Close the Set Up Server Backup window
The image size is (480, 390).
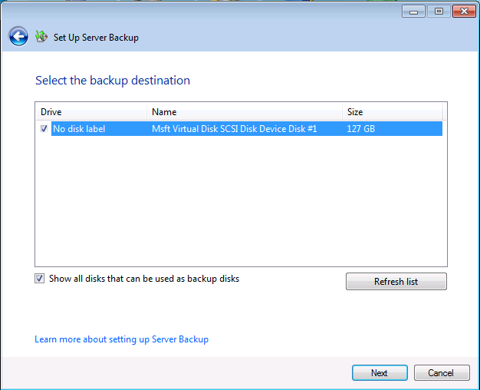click(463, 12)
